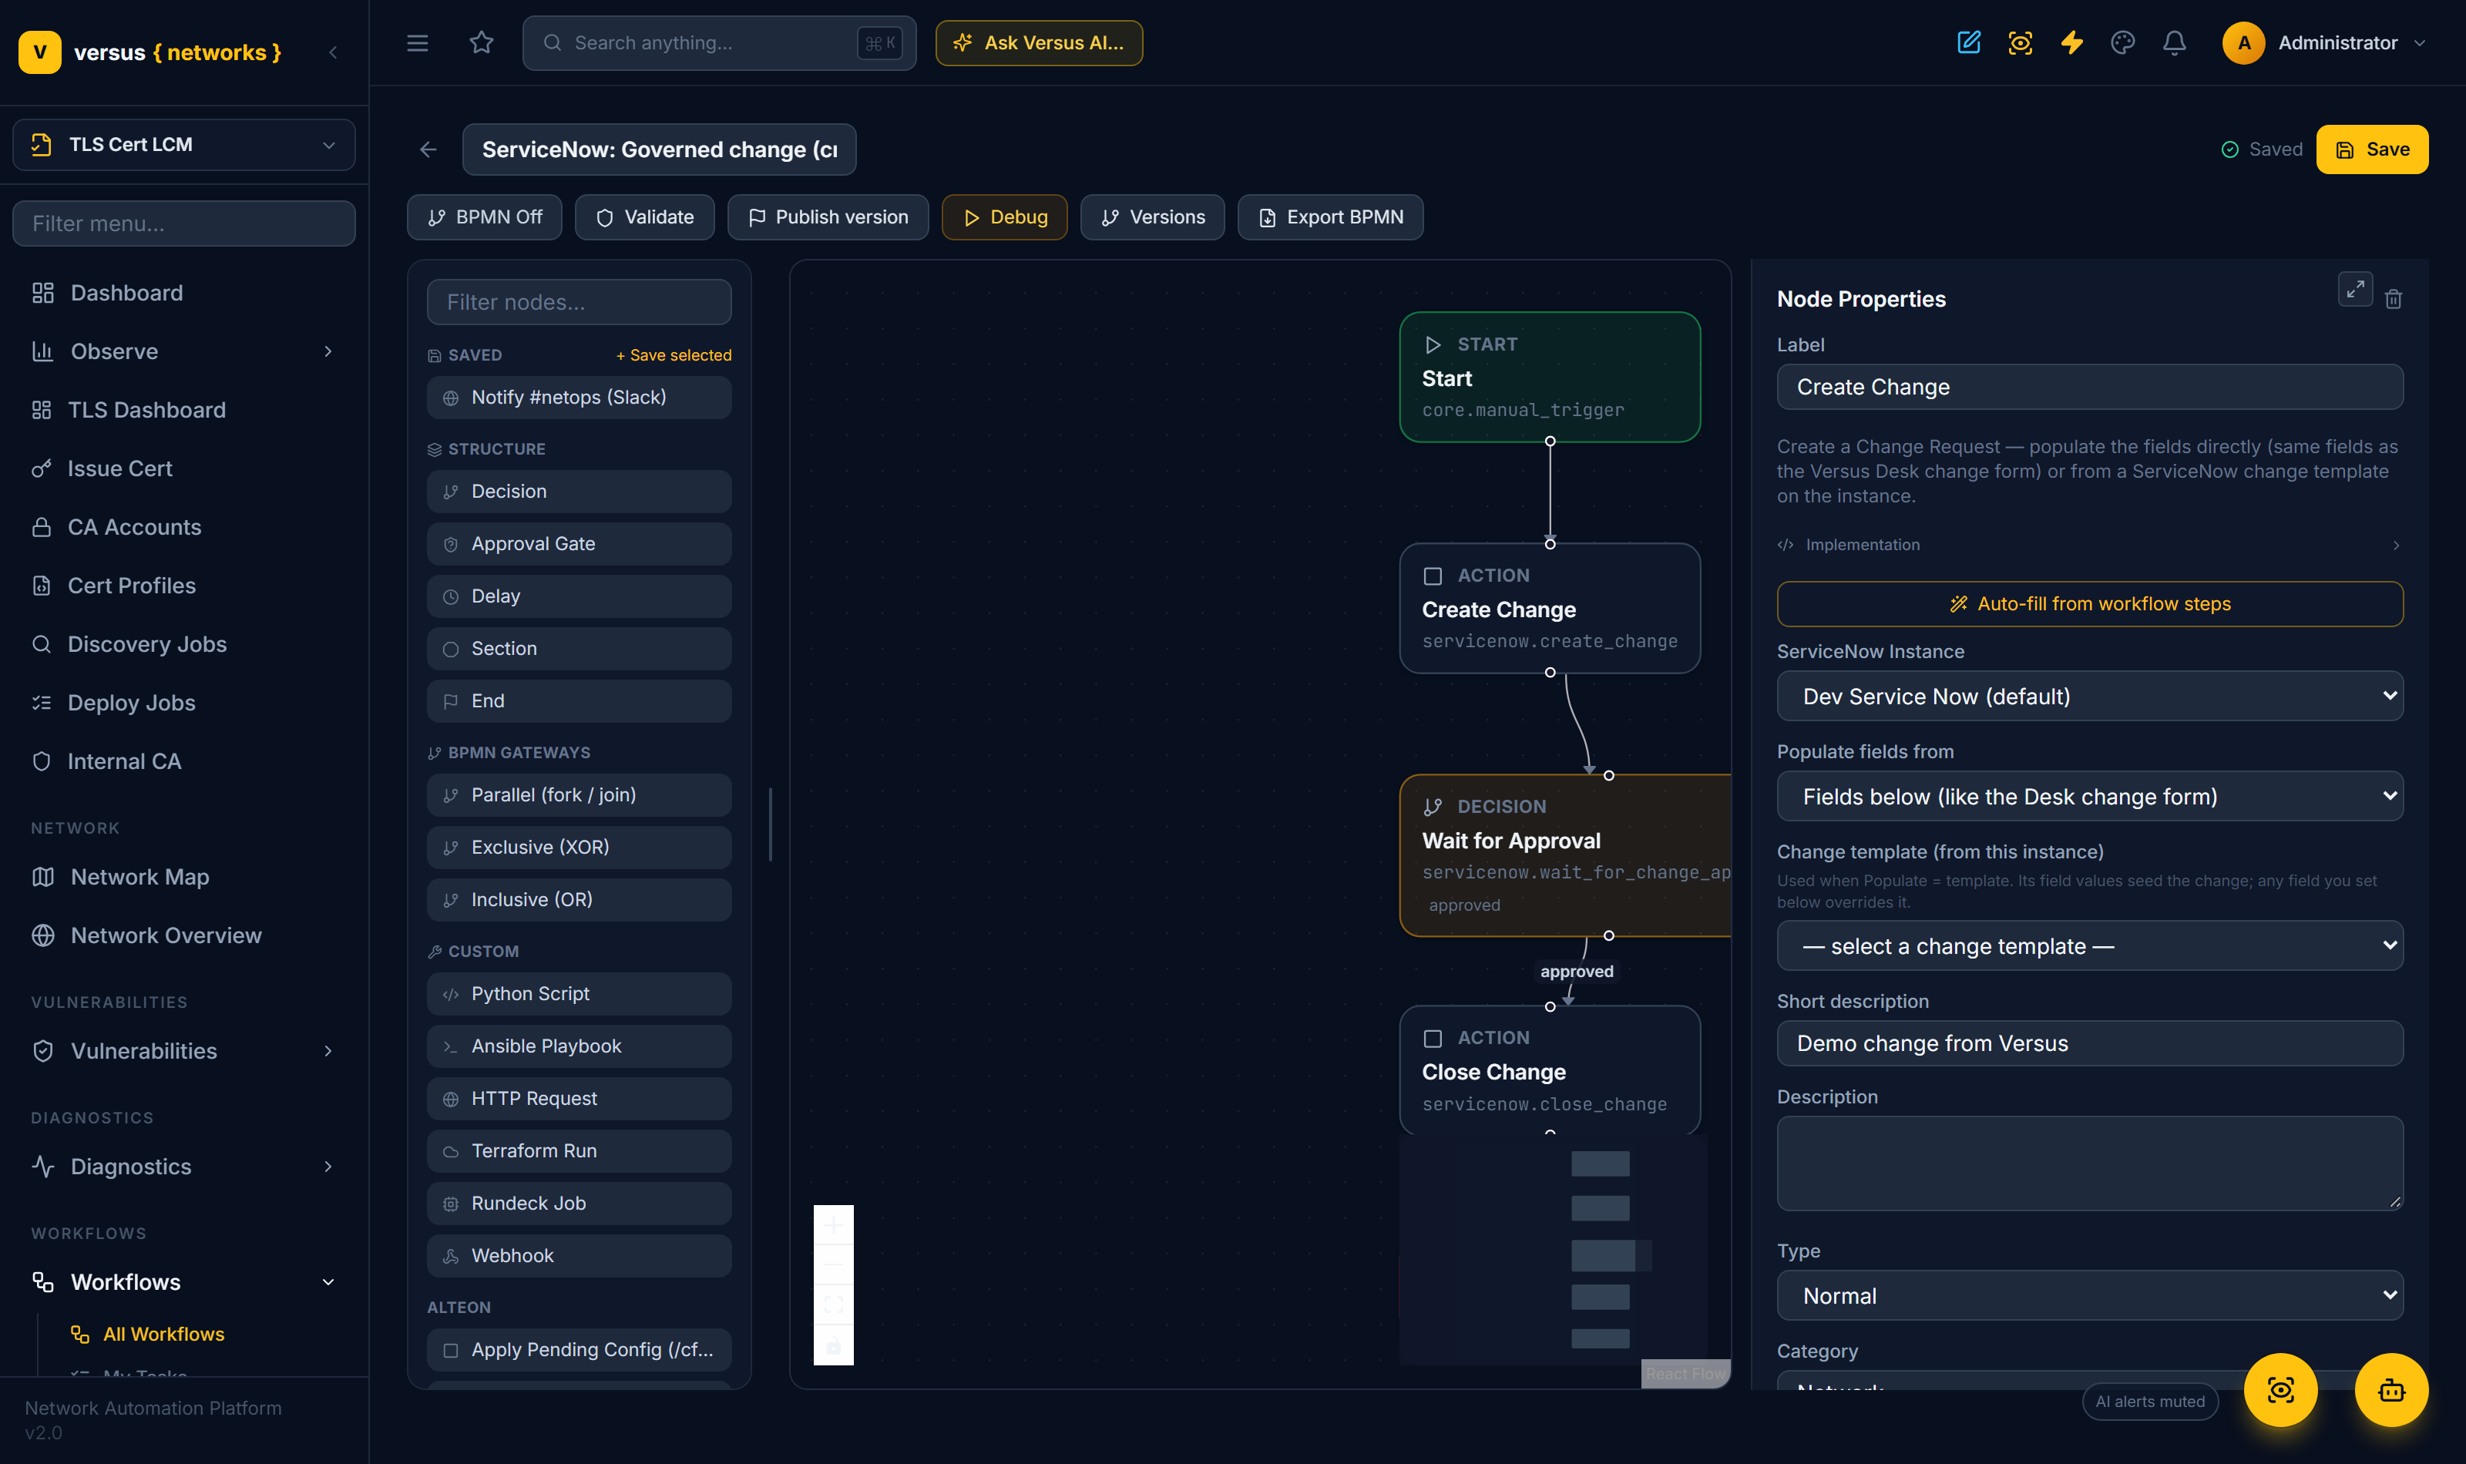Open the theme palette icon
Screen dimensions: 2466x1464
pos(2123,42)
